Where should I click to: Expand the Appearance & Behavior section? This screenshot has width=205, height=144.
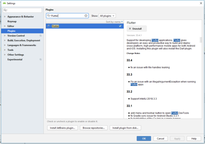[x=5, y=16]
